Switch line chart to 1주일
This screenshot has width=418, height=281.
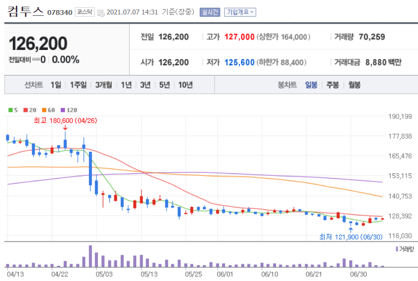78,85
